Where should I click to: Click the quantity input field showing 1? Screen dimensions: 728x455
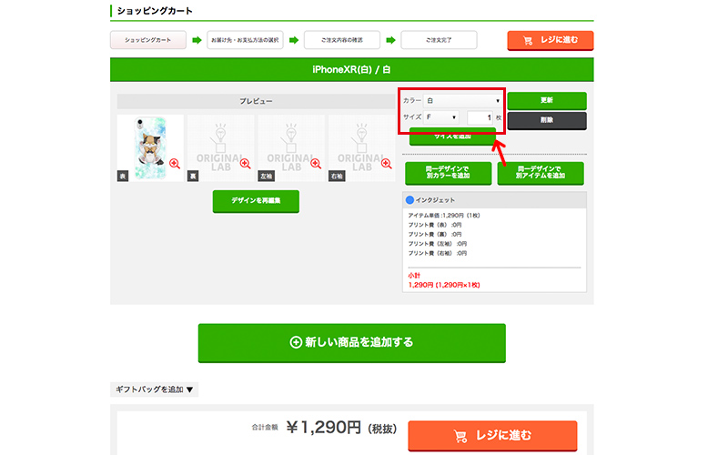[x=480, y=117]
